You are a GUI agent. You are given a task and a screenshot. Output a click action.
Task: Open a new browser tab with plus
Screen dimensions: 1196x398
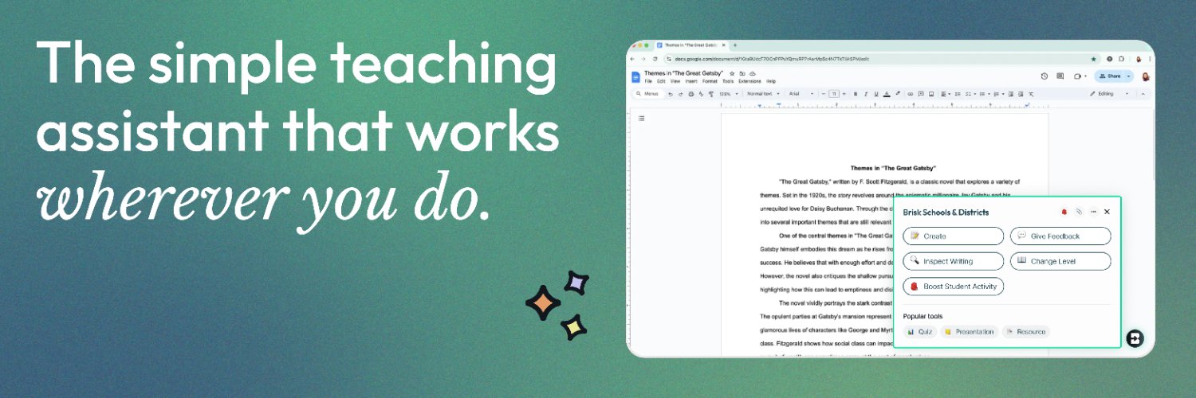click(735, 45)
